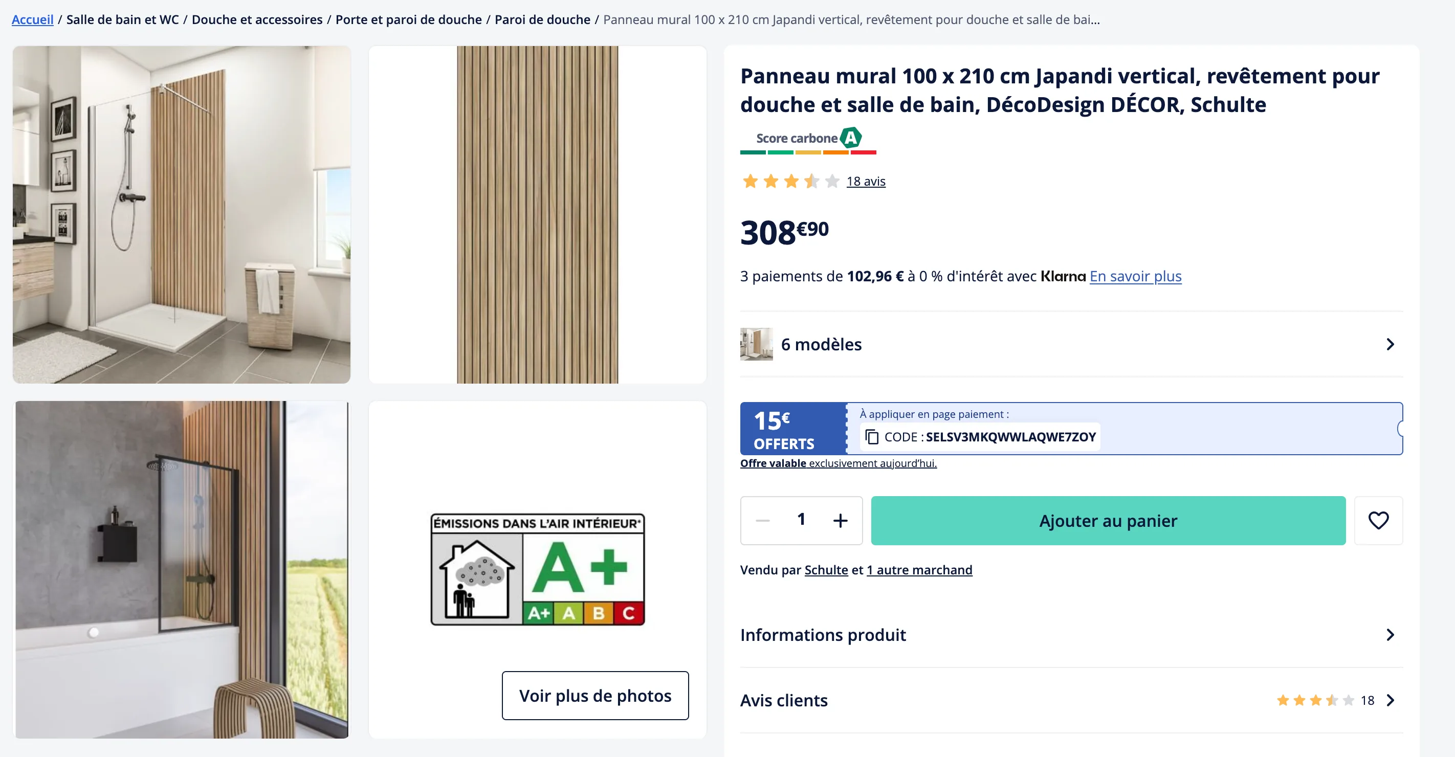Click the star rating near 18 avis
The width and height of the screenshot is (1455, 757).
(x=790, y=181)
